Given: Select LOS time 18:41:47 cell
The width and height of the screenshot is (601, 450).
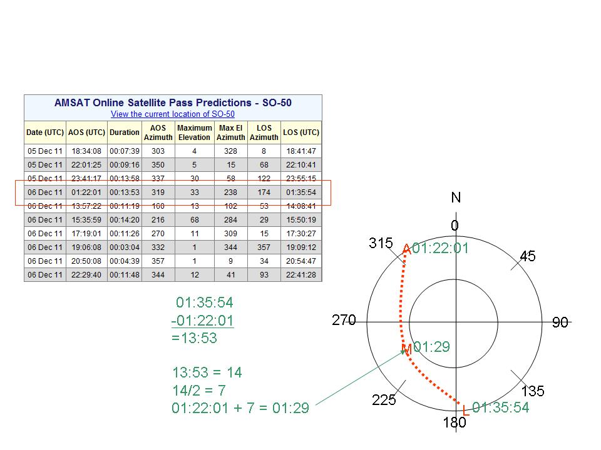Looking at the screenshot, I should coord(301,151).
